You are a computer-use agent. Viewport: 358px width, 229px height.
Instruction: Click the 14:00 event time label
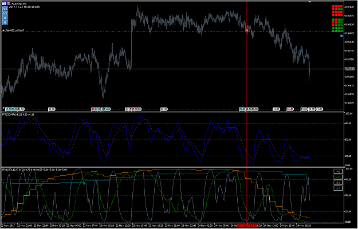click(276, 109)
